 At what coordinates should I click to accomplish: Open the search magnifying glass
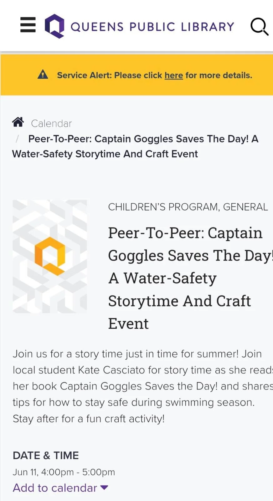click(260, 27)
